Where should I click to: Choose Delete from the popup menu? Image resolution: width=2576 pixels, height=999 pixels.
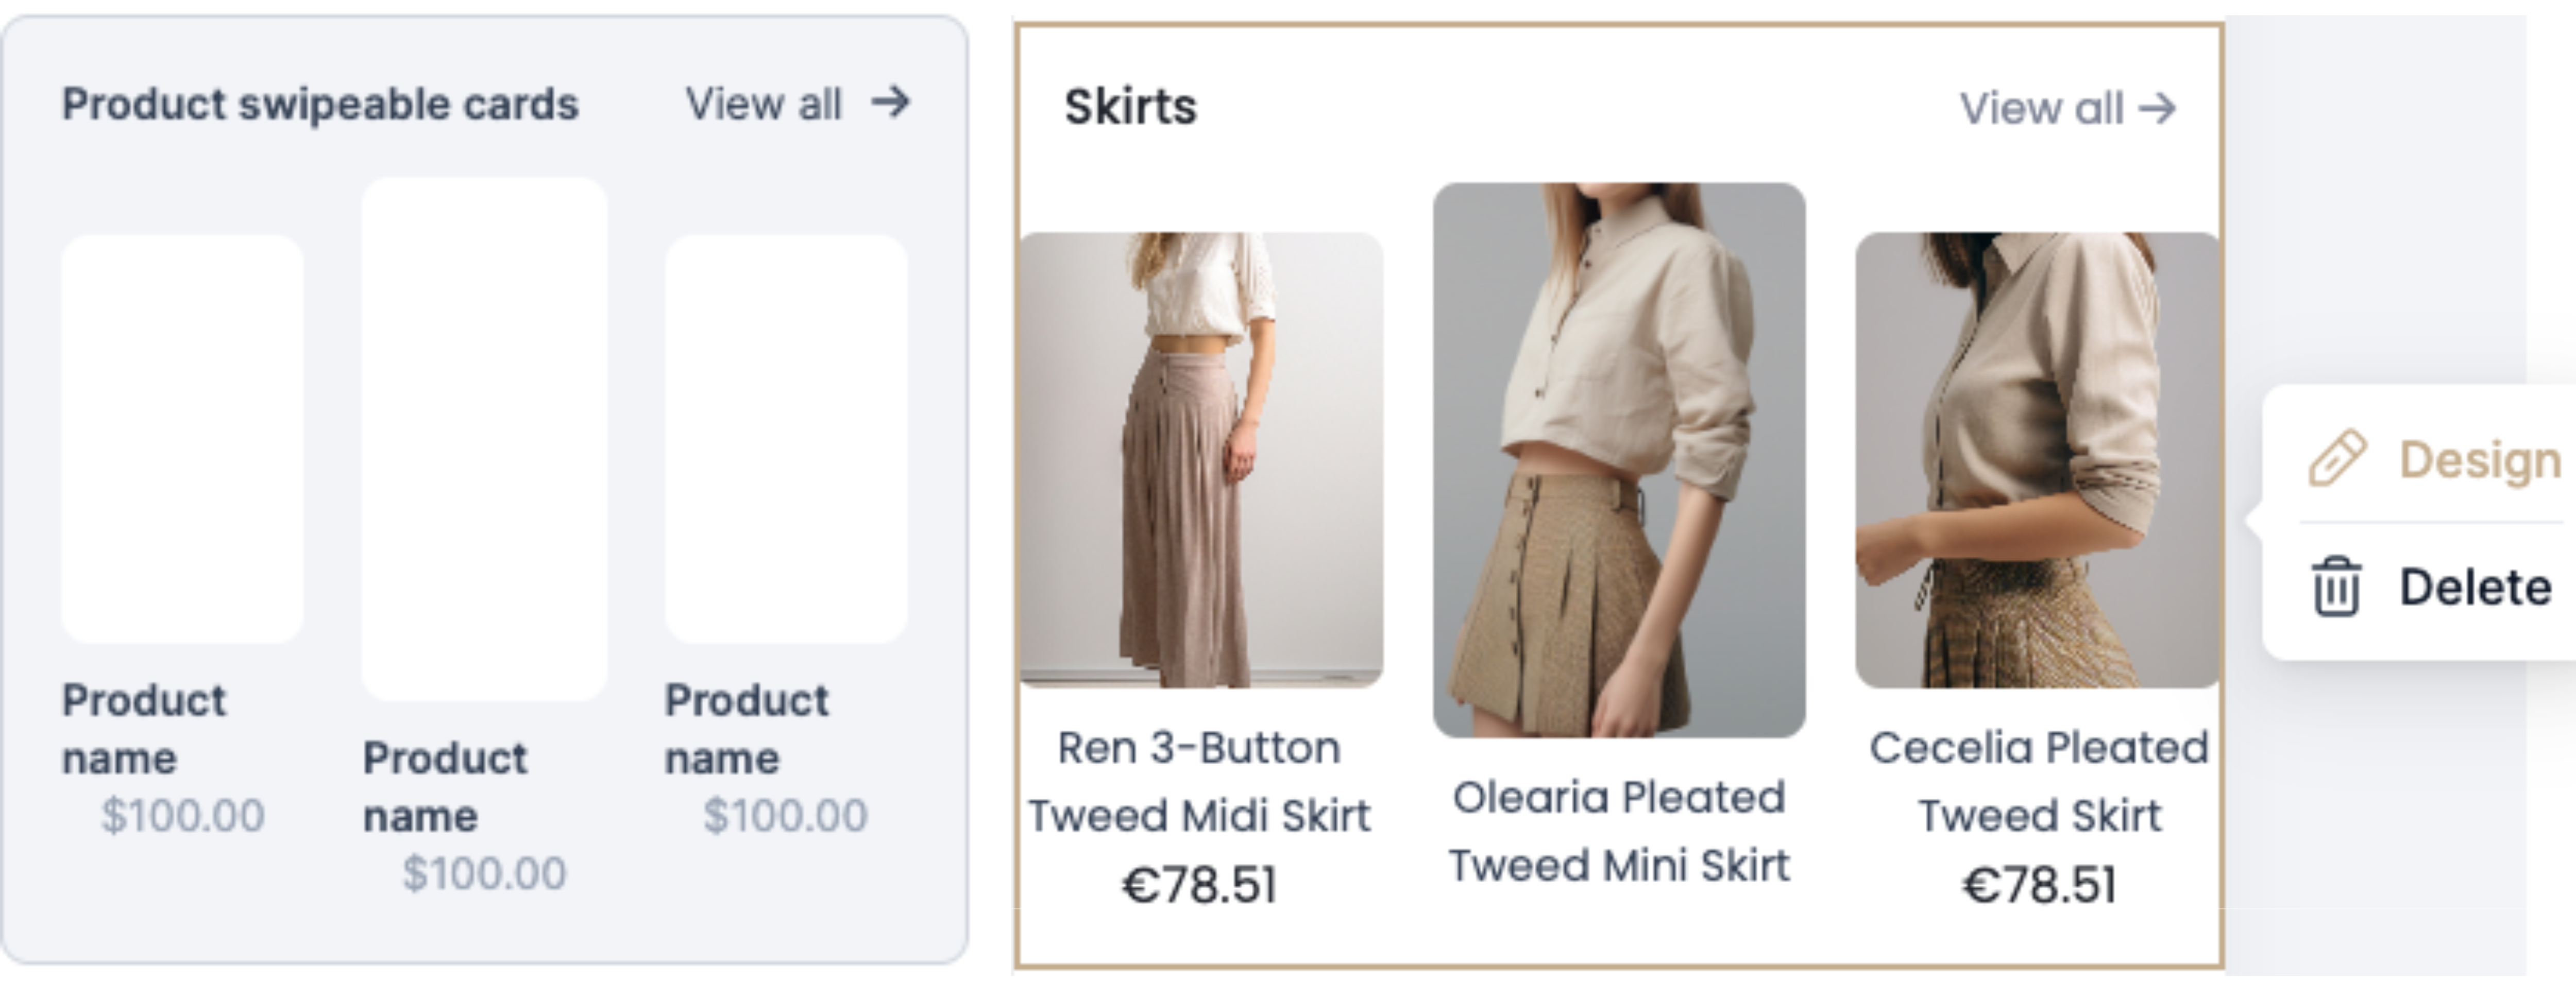(x=2474, y=587)
